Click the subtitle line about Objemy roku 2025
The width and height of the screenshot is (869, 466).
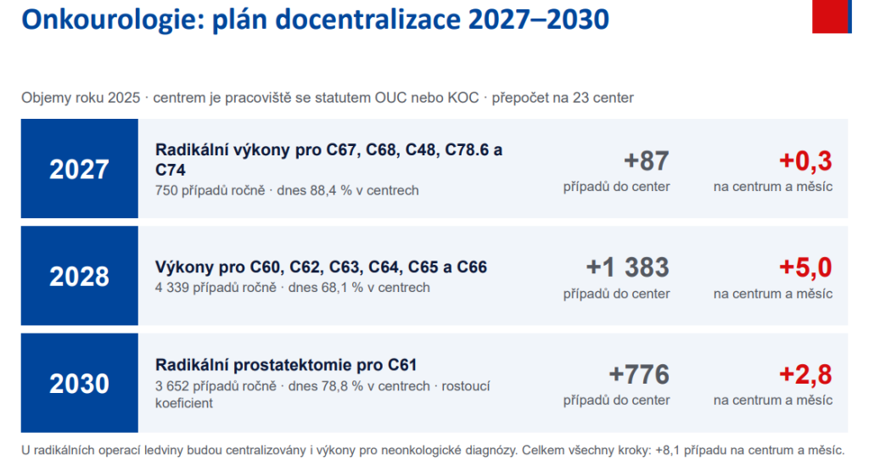327,98
